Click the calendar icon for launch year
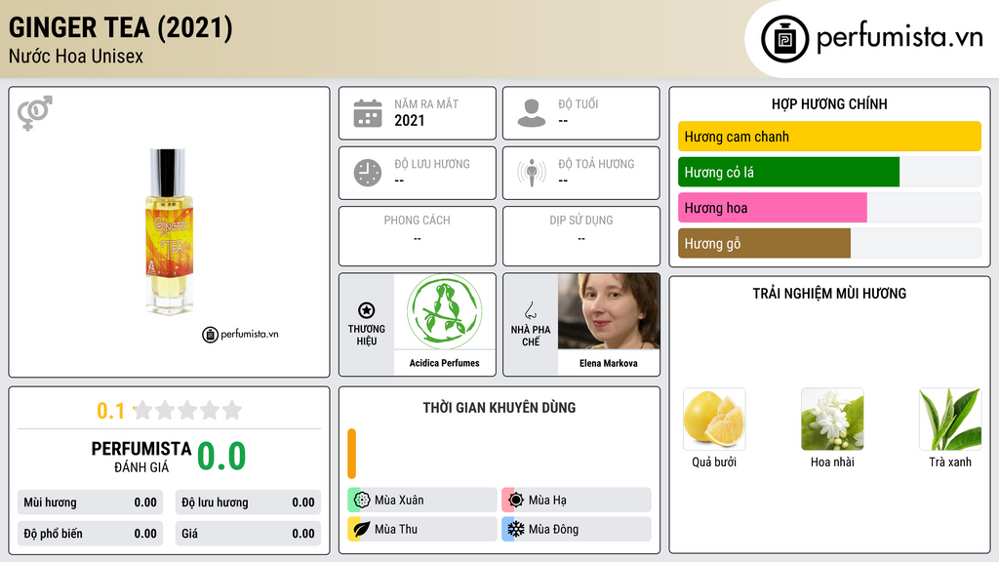This screenshot has width=999, height=562. click(x=368, y=113)
